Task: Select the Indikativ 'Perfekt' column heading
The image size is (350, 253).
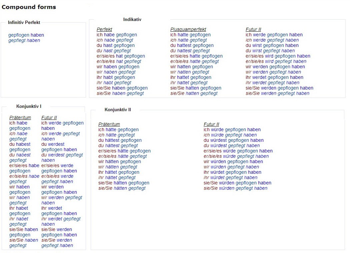Action: pos(104,29)
